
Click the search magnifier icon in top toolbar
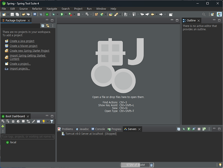[204, 15]
